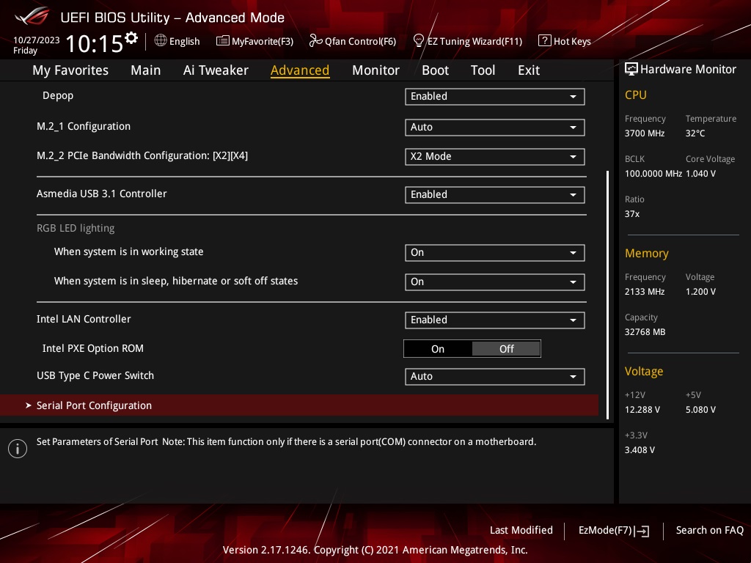Set Intel PXE Option ROM to Off
Image resolution: width=751 pixels, height=563 pixels.
pyautogui.click(x=506, y=349)
